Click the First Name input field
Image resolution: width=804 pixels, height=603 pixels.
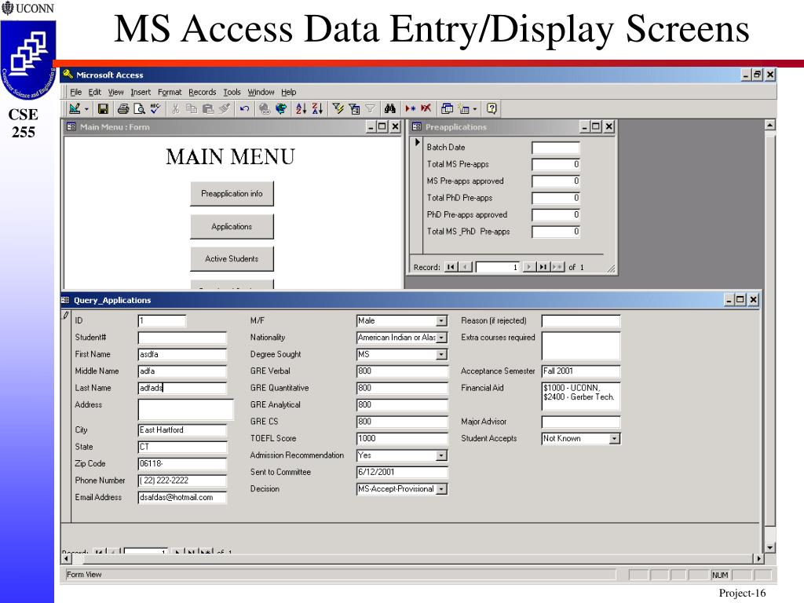coord(182,354)
